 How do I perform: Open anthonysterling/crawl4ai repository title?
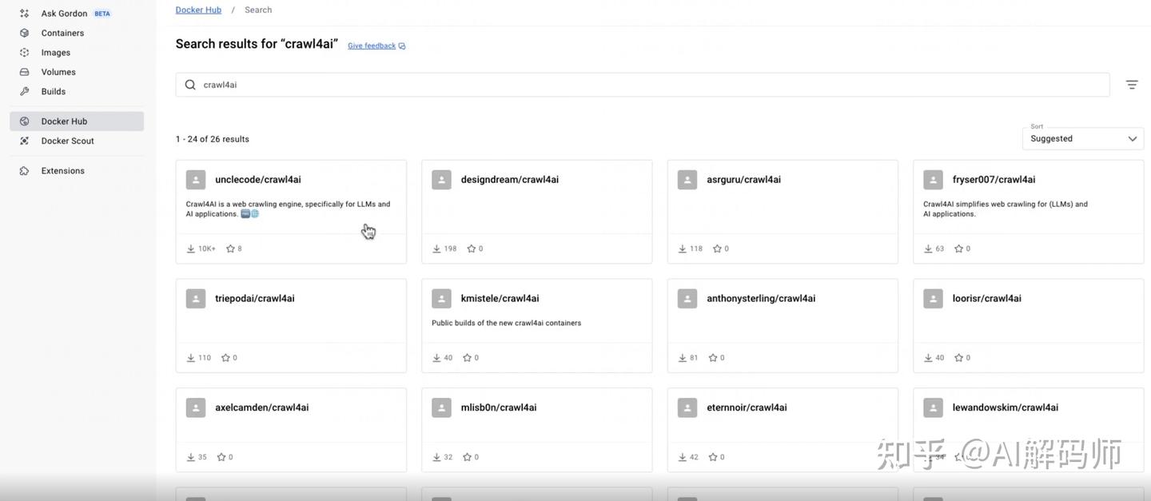tap(761, 299)
